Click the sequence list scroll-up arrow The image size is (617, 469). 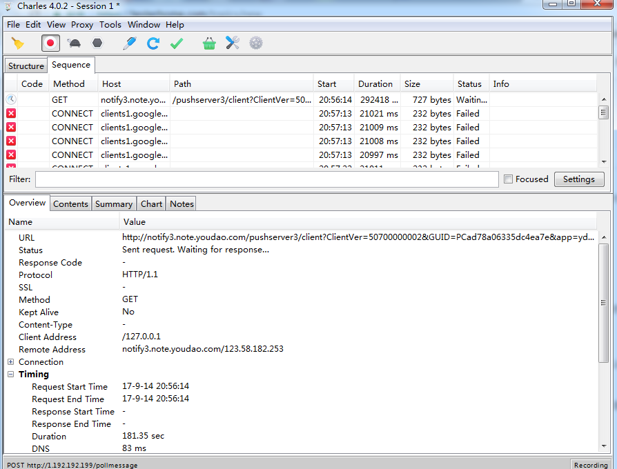click(604, 99)
